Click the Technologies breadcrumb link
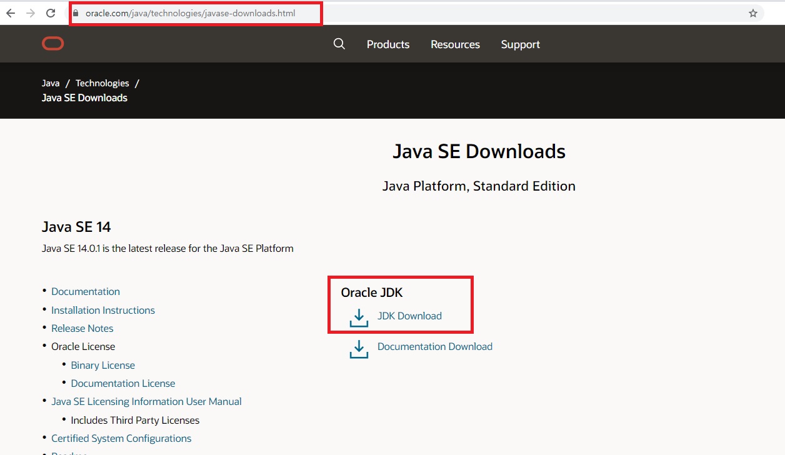The height and width of the screenshot is (455, 785). click(102, 83)
